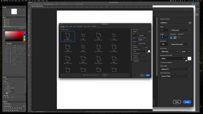203x114 pixels.
Task: Add an Invert adjustment
Action: [x=9, y=110]
